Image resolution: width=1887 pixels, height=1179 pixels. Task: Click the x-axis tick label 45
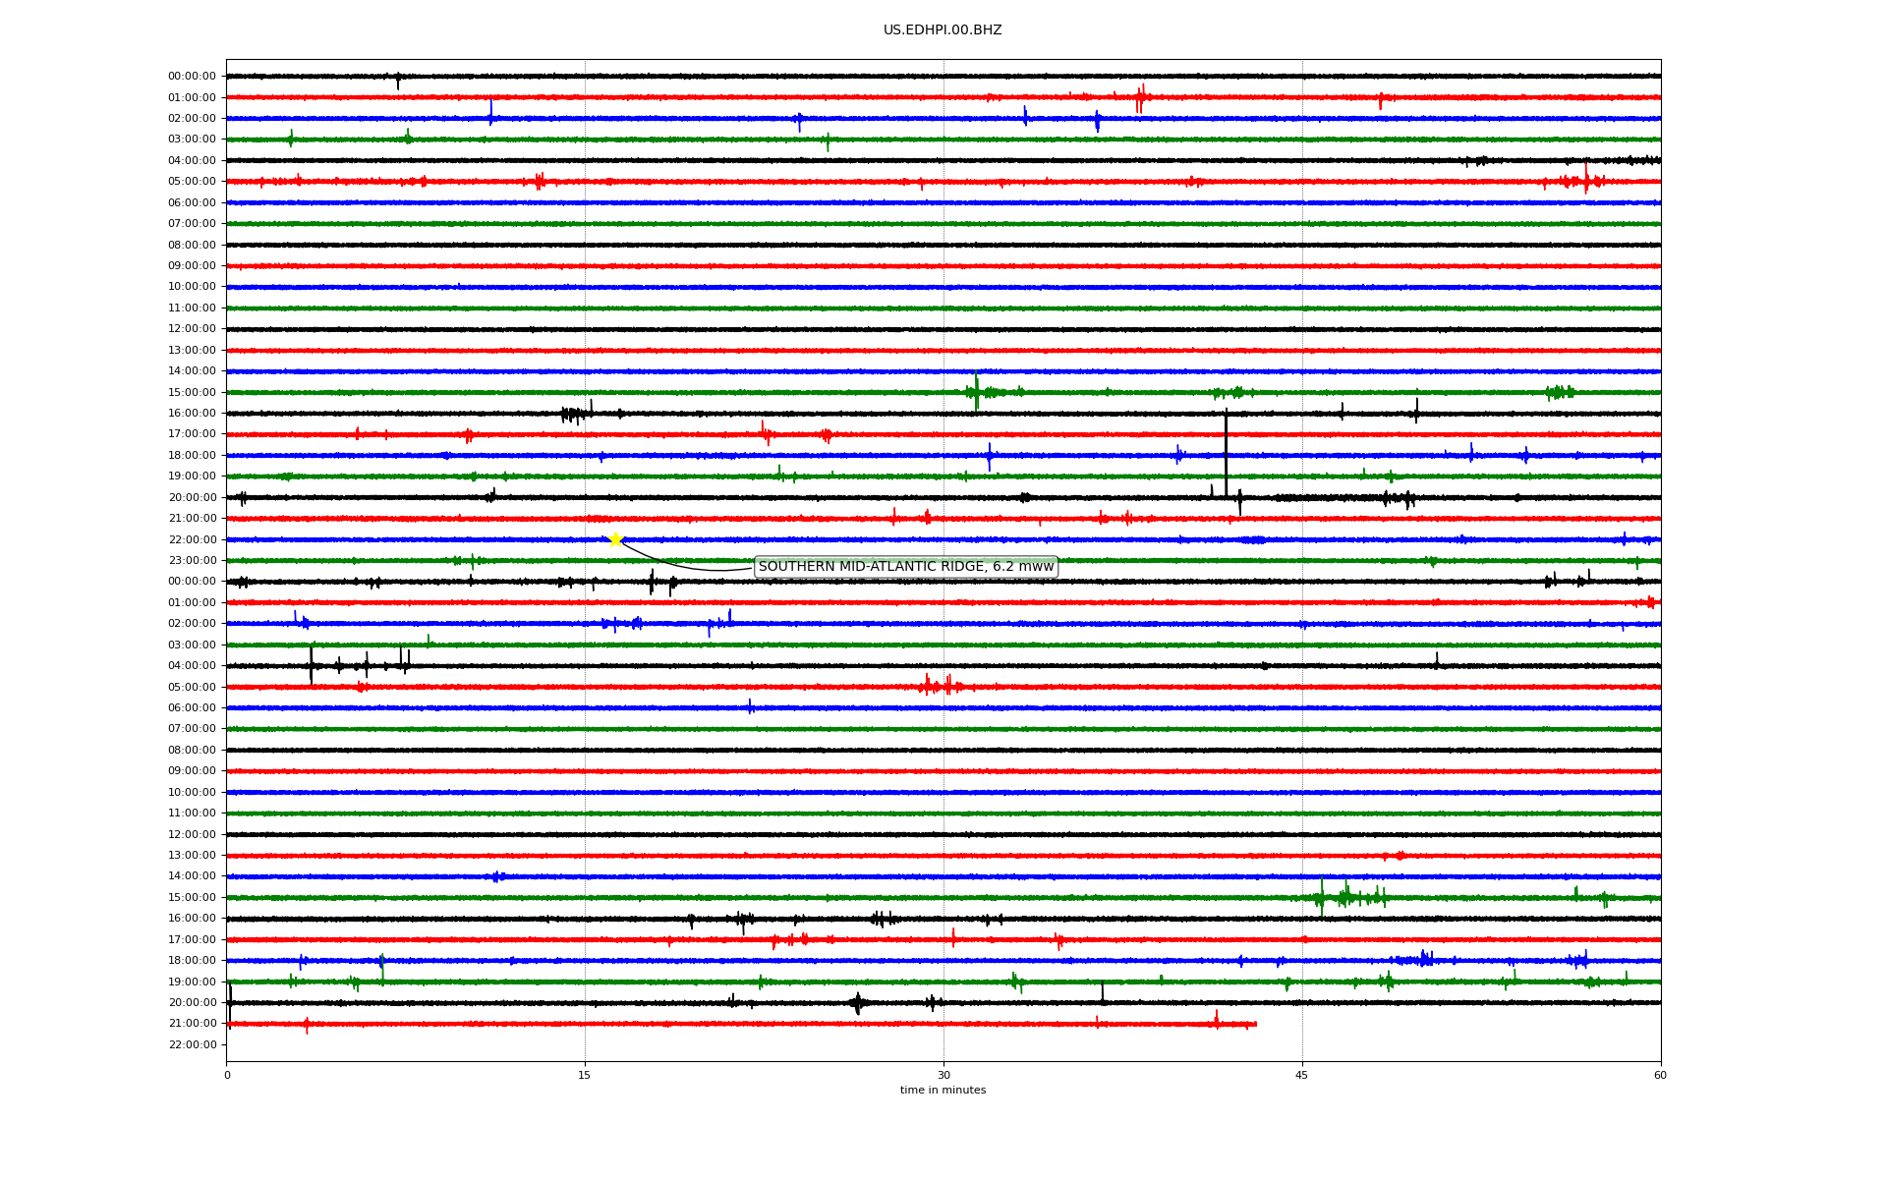tap(1302, 1076)
